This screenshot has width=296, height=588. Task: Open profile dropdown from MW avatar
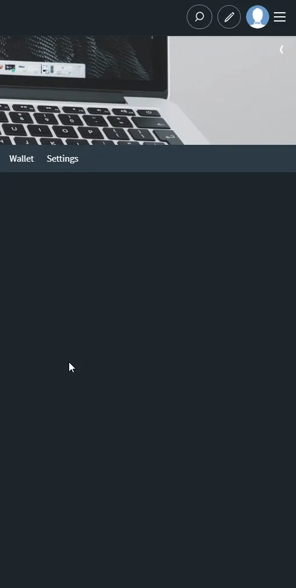click(258, 17)
